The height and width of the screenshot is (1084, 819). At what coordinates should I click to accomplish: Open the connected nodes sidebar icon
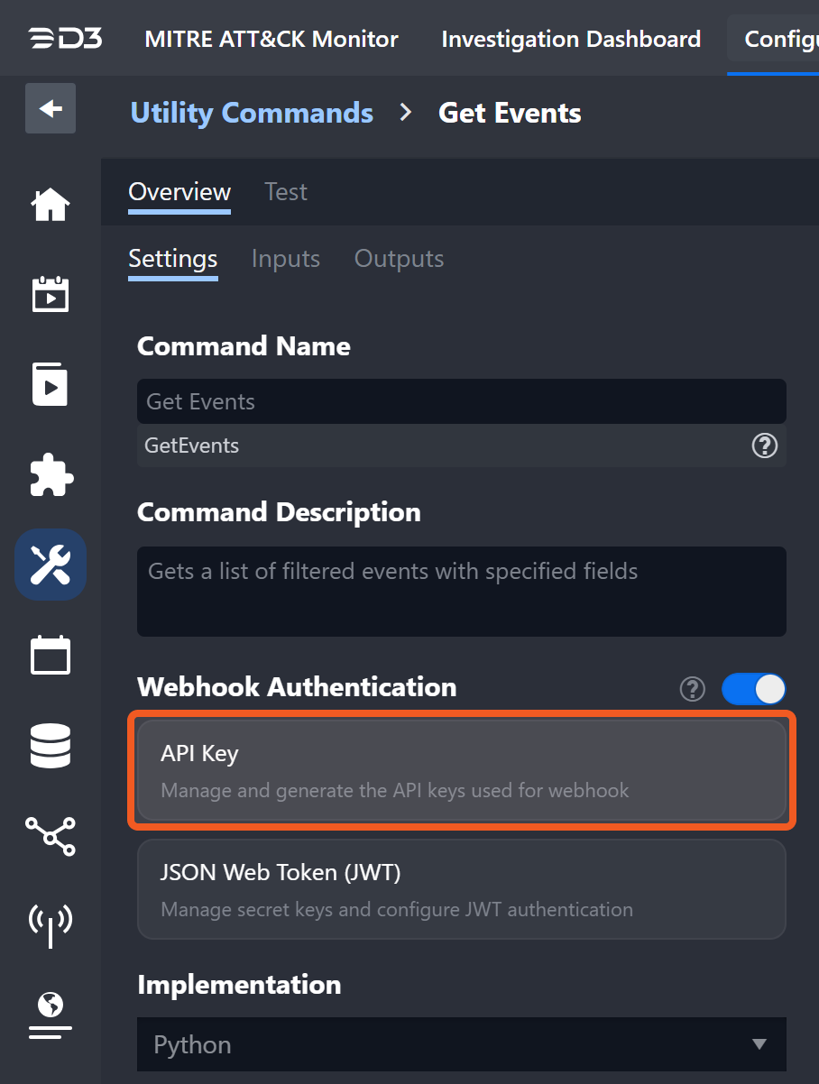51,836
